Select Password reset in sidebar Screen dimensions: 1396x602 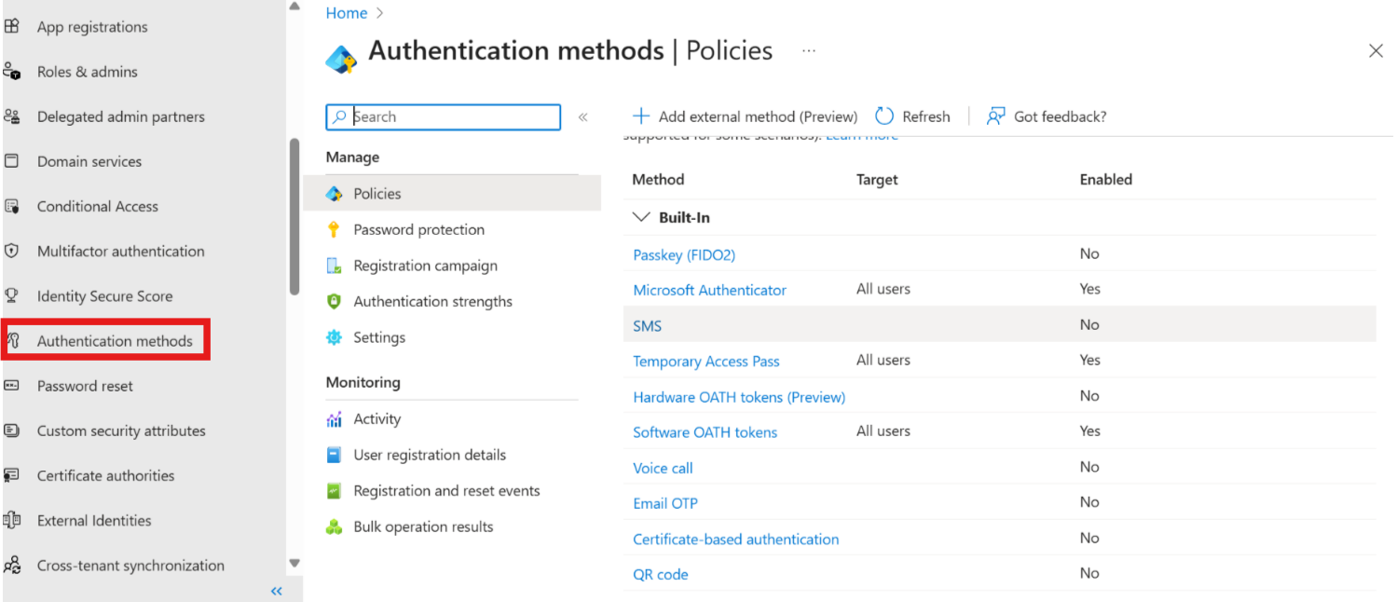[85, 386]
